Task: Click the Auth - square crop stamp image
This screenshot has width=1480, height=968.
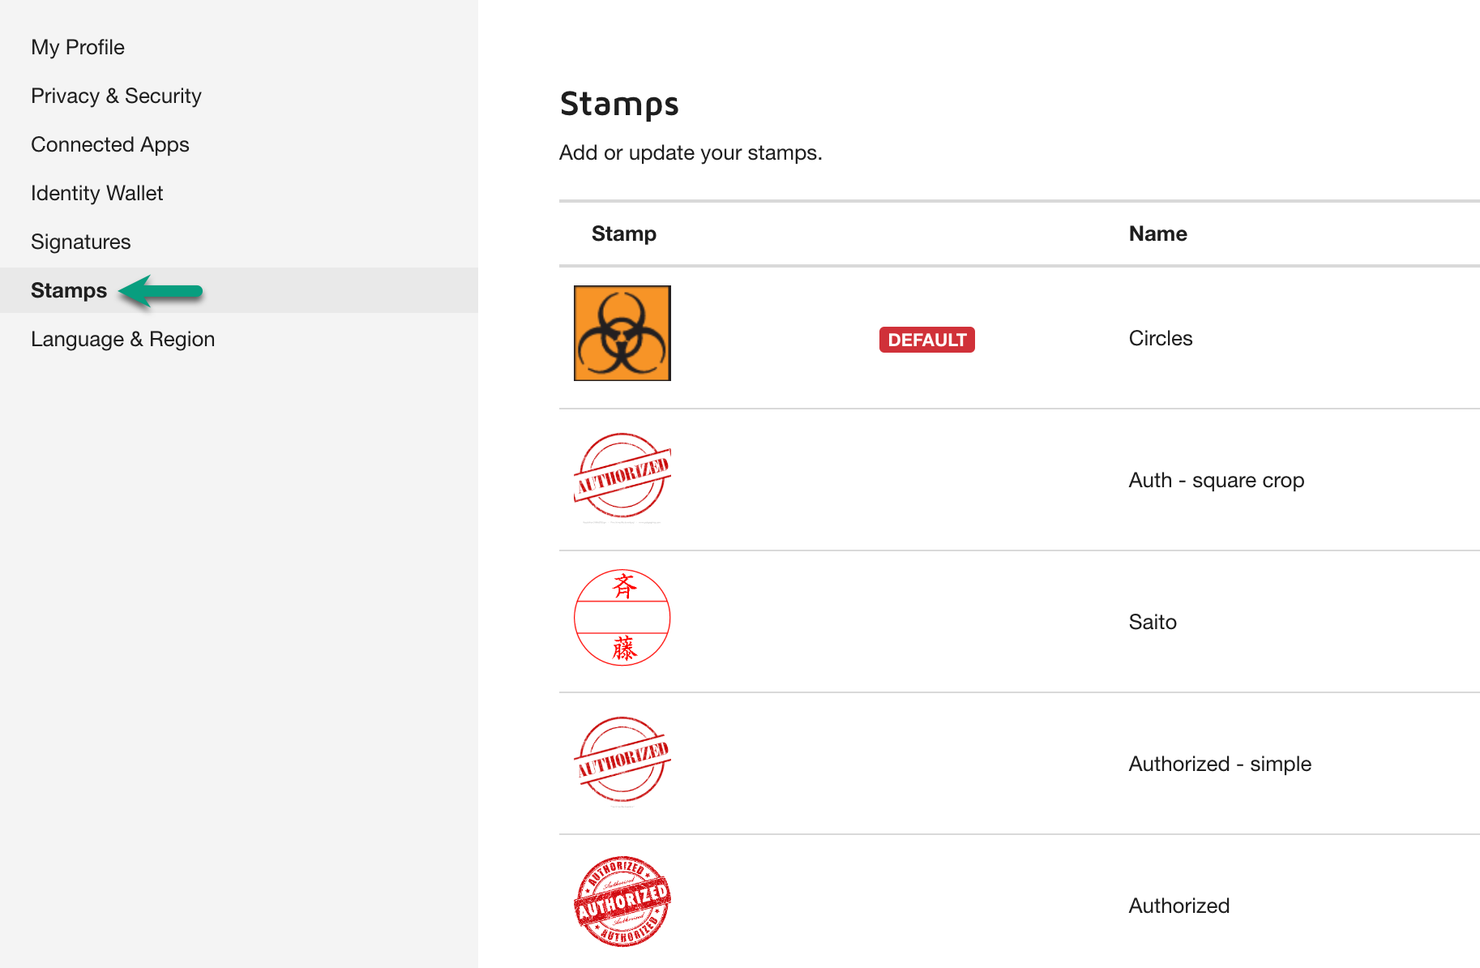Action: coord(622,478)
